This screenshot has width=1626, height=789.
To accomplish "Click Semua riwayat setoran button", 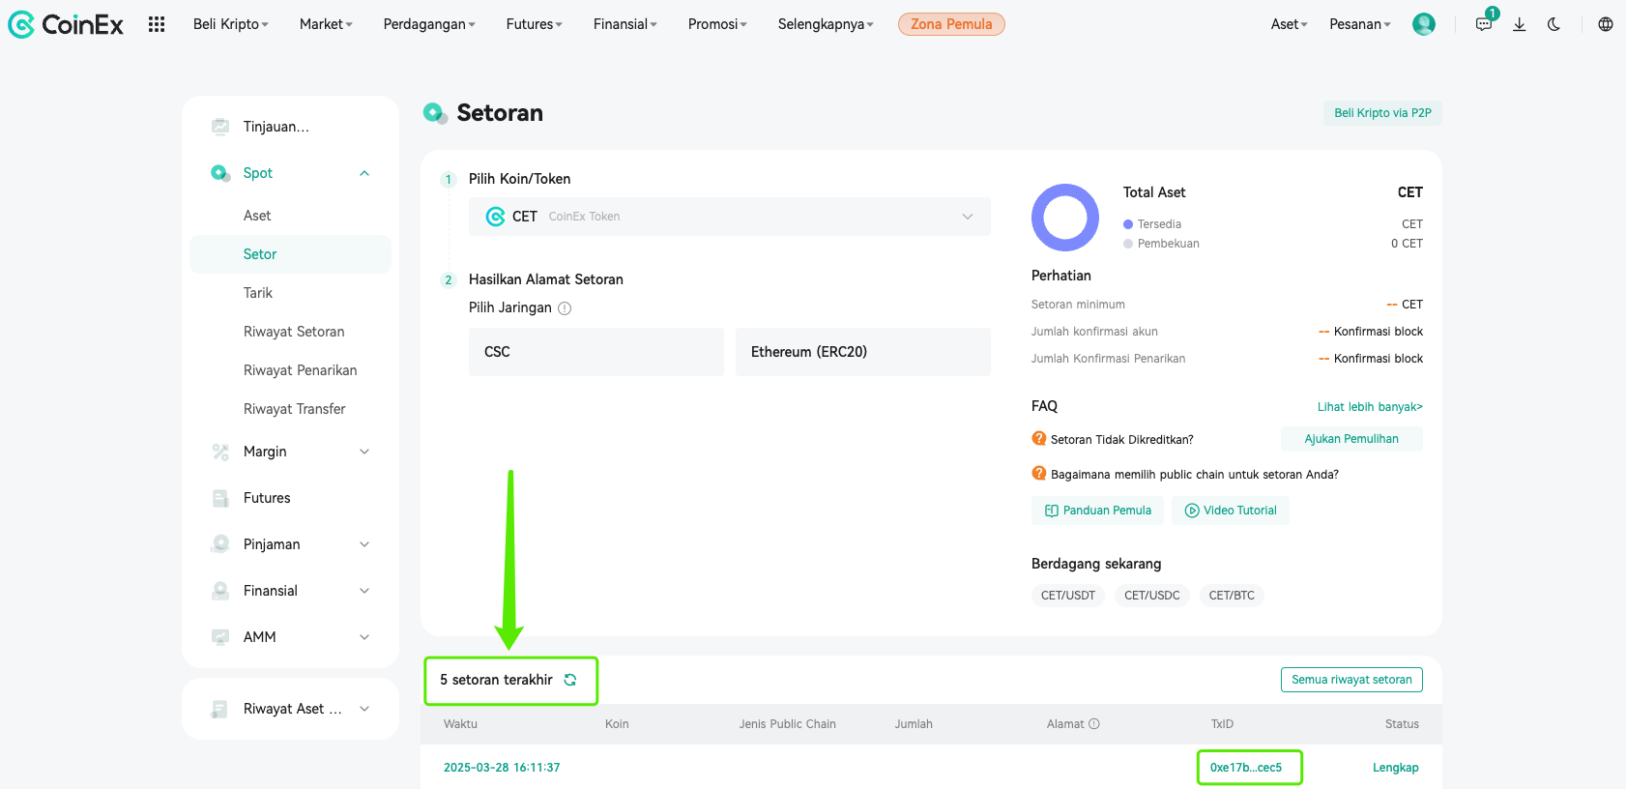I will [x=1351, y=680].
